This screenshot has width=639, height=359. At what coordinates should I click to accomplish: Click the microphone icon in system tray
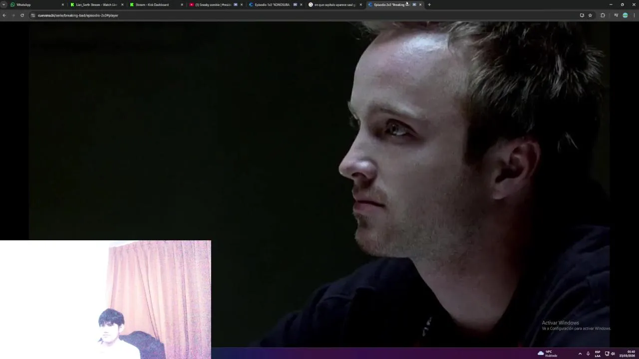click(588, 354)
